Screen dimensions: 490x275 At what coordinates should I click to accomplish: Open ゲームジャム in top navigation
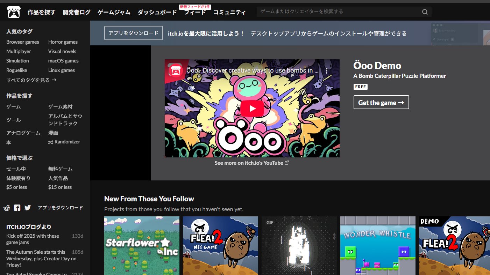(114, 12)
